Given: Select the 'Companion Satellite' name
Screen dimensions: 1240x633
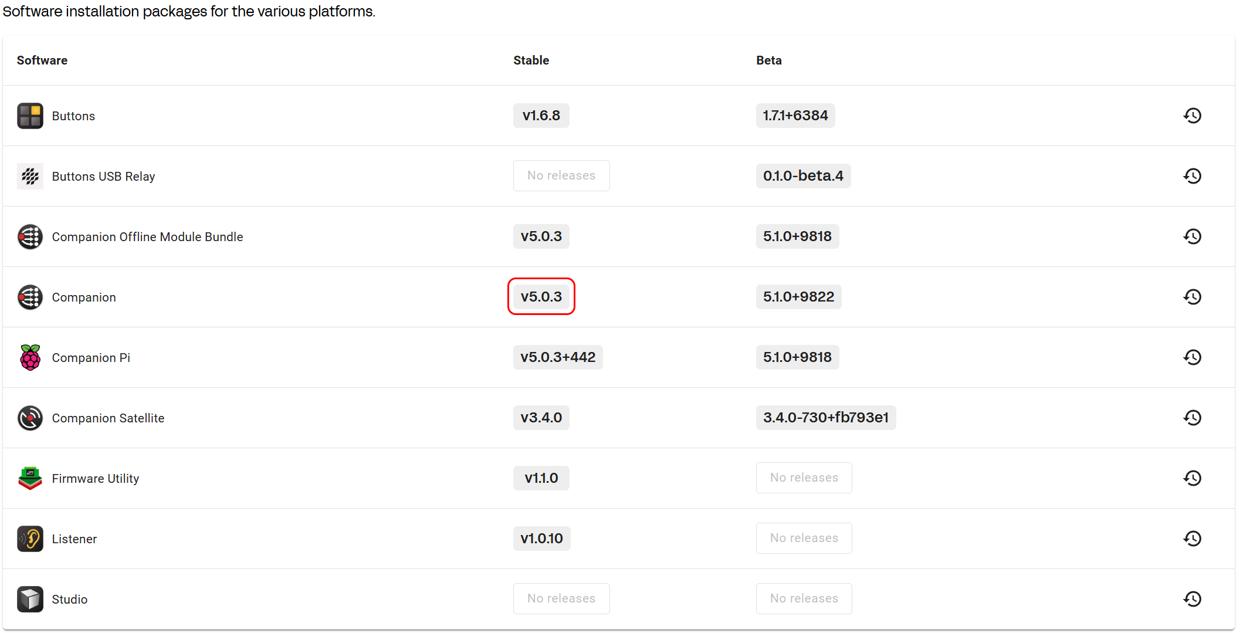Looking at the screenshot, I should tap(109, 418).
